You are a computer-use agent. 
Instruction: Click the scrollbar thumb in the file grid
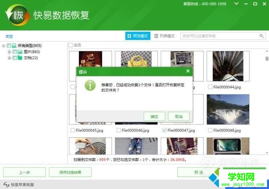tap(267, 58)
